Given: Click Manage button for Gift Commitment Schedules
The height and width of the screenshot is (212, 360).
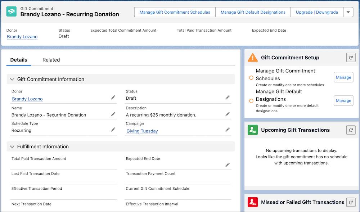Looking at the screenshot, I should [343, 77].
